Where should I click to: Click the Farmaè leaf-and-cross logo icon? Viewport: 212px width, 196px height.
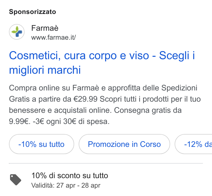tap(17, 32)
